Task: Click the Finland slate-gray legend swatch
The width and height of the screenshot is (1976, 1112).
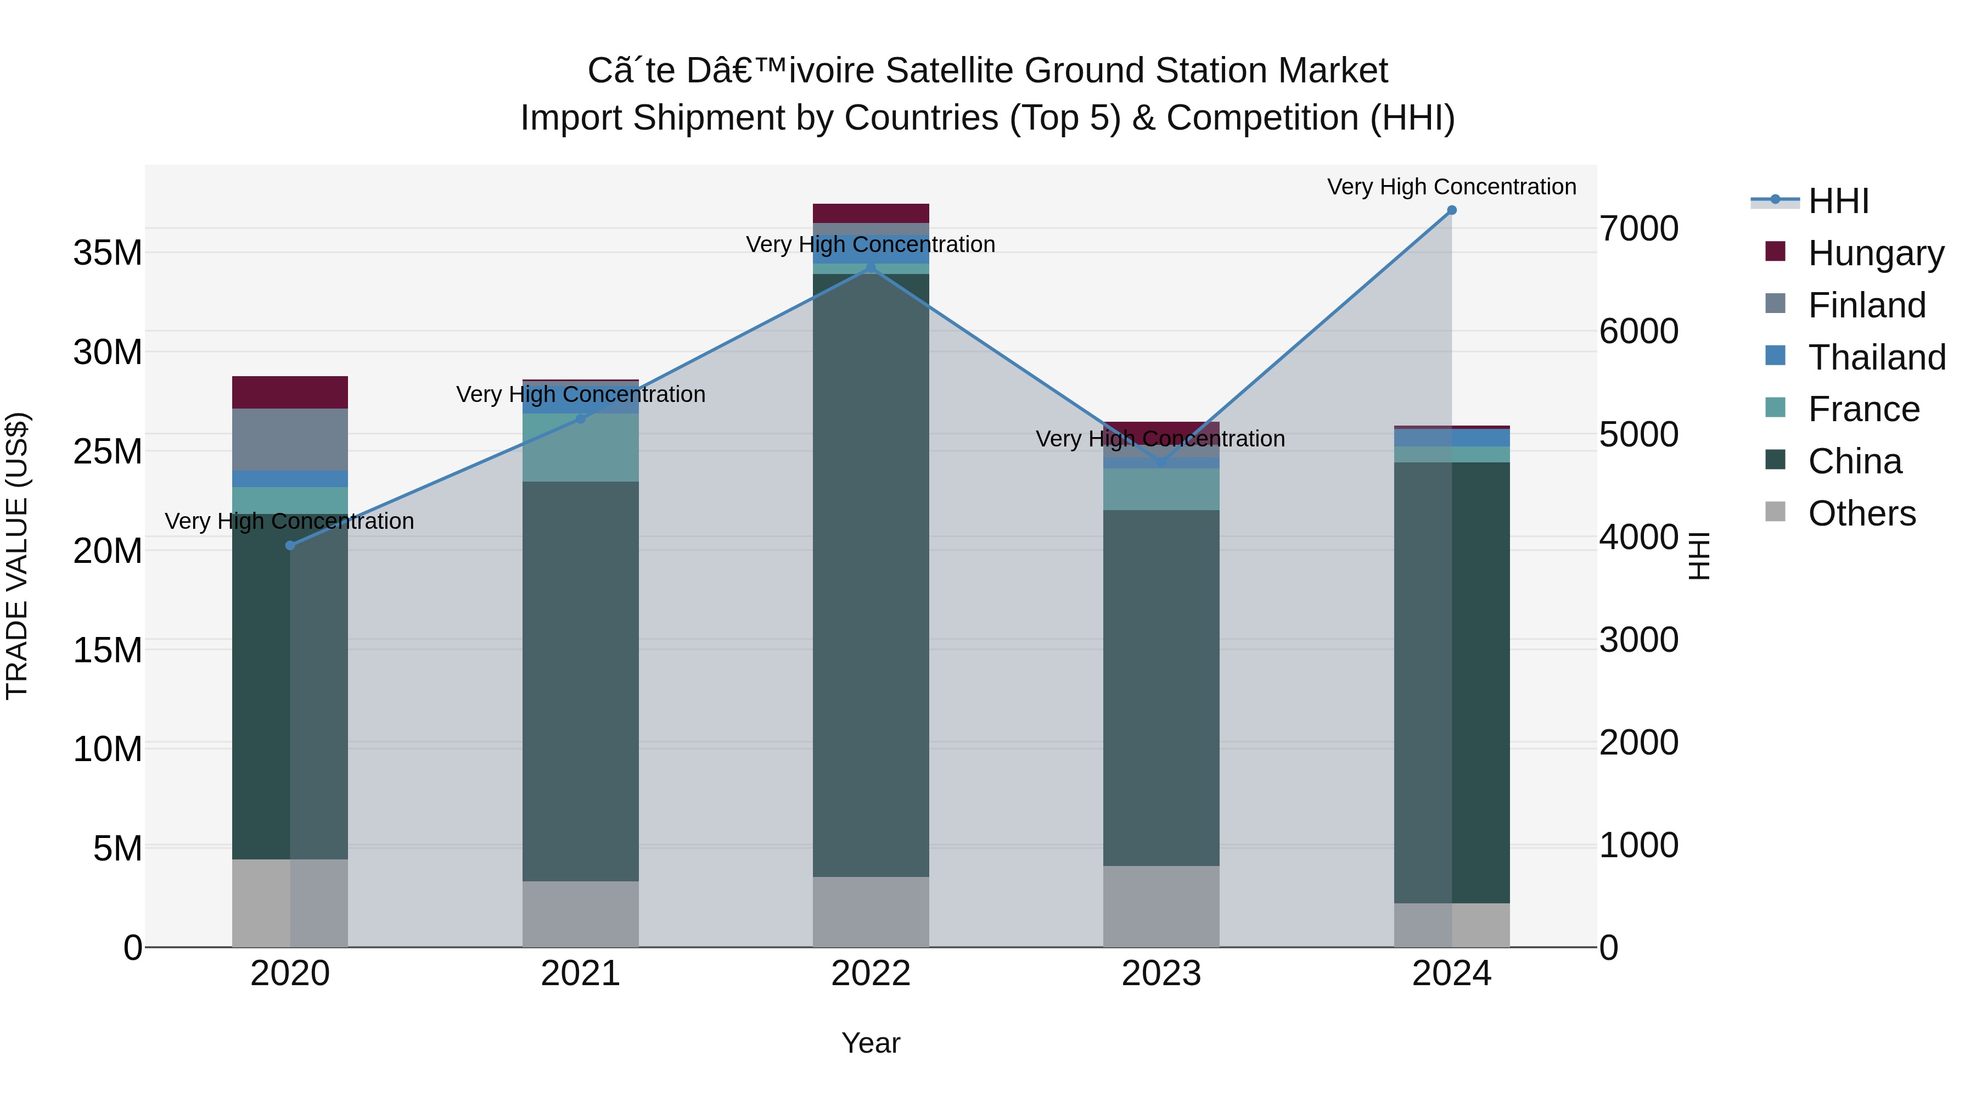Action: coord(1775,303)
